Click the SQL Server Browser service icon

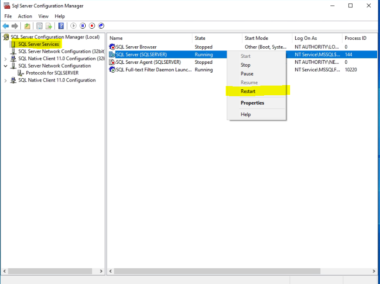tap(112, 47)
